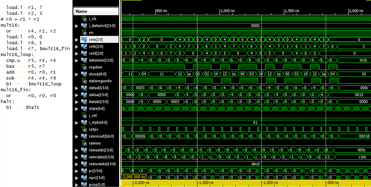Click the sela[2:0] bus icon
Viewport: 371px width, 187px height.
84,40
